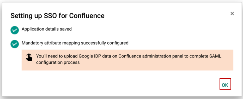Click the Application details saved text
243x99 pixels.
[47, 29]
